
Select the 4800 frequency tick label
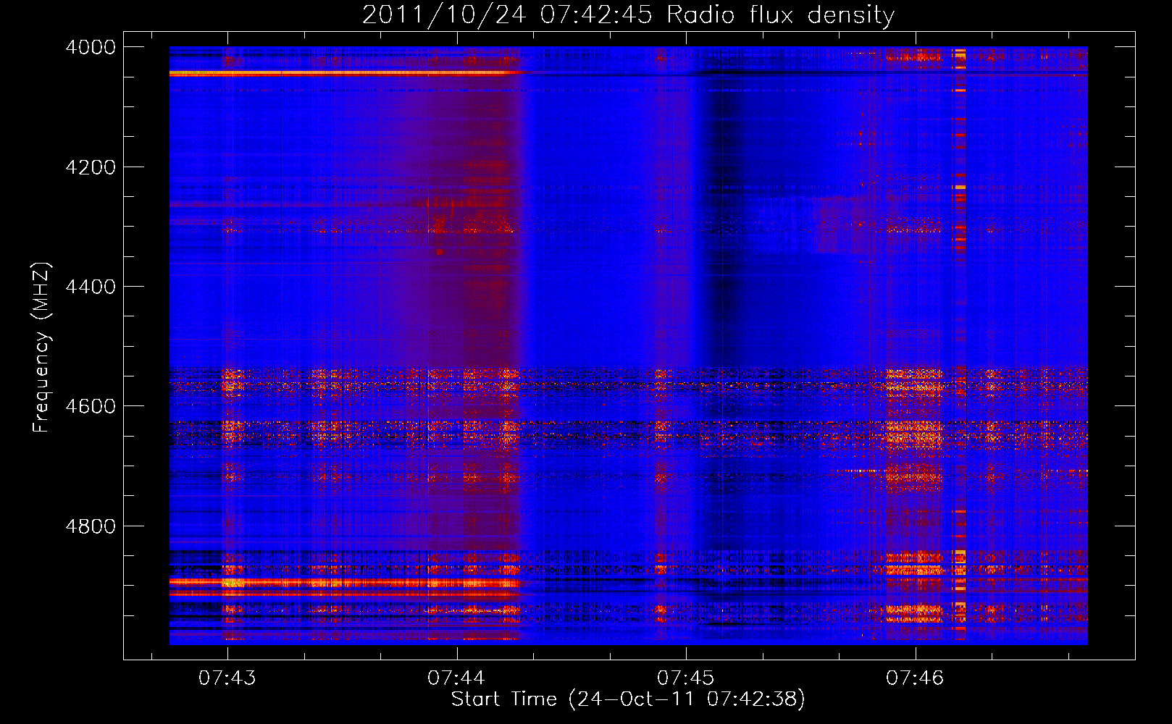tap(90, 526)
